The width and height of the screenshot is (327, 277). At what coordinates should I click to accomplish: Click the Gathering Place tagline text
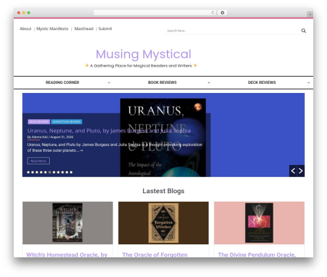tap(141, 65)
